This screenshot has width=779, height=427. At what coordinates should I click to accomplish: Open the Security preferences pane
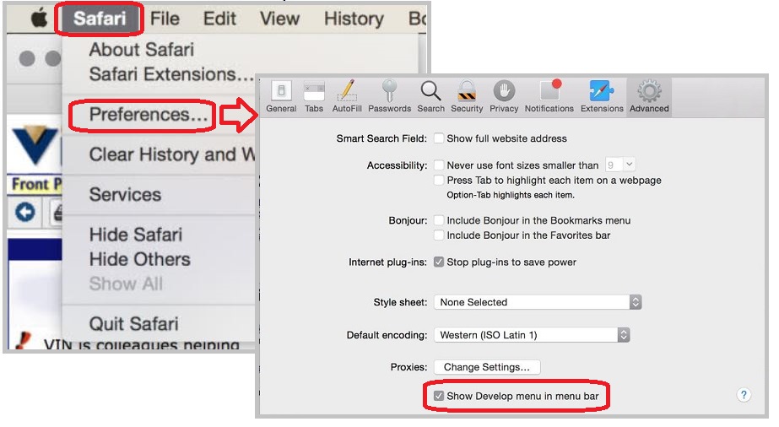click(x=467, y=97)
